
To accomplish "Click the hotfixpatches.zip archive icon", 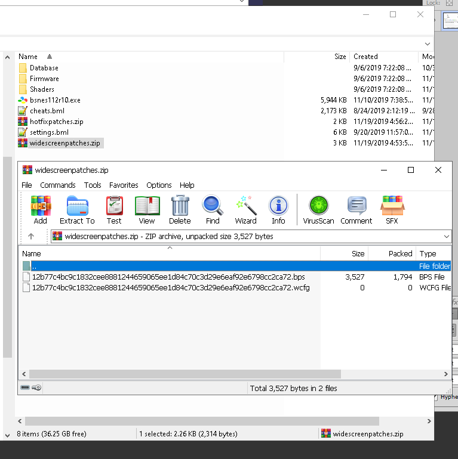I will pos(23,122).
